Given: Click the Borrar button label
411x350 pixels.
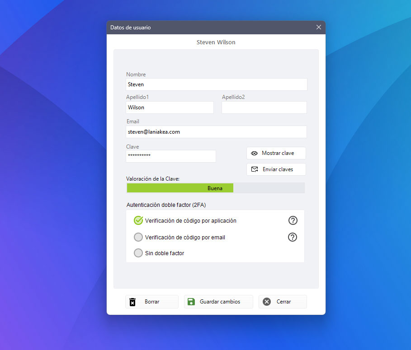Looking at the screenshot, I should pos(152,302).
